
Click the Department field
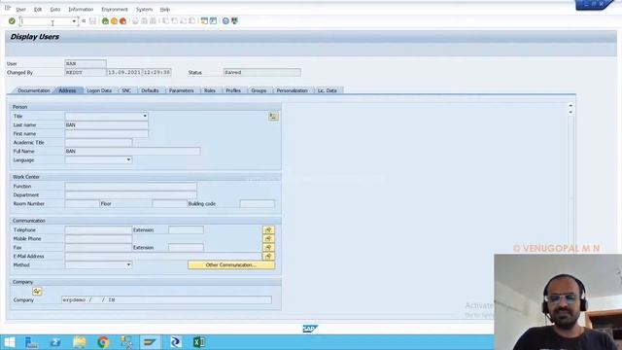(x=131, y=194)
